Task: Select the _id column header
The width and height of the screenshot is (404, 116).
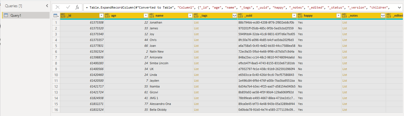Action: [x=82, y=16]
